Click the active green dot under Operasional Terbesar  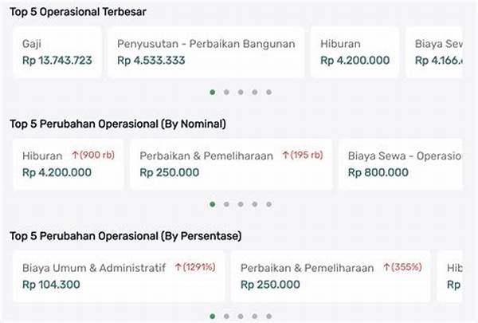pyautogui.click(x=212, y=92)
